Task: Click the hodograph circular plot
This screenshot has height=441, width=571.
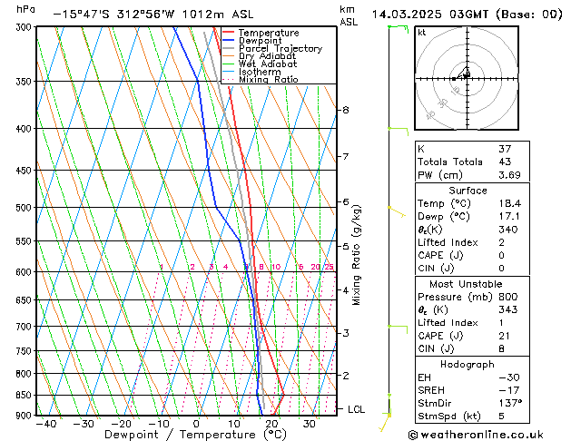Action: pyautogui.click(x=468, y=79)
